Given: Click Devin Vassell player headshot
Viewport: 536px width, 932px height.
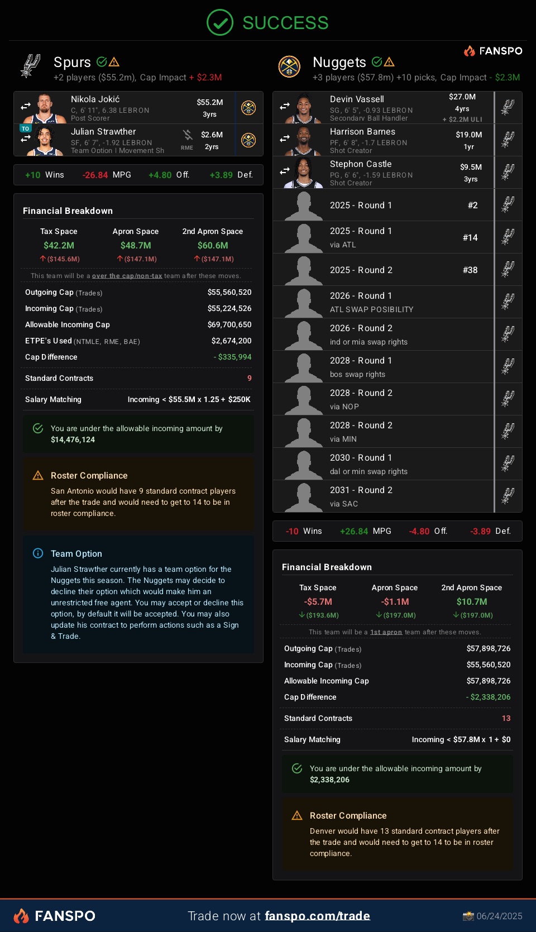Looking at the screenshot, I should pyautogui.click(x=303, y=108).
